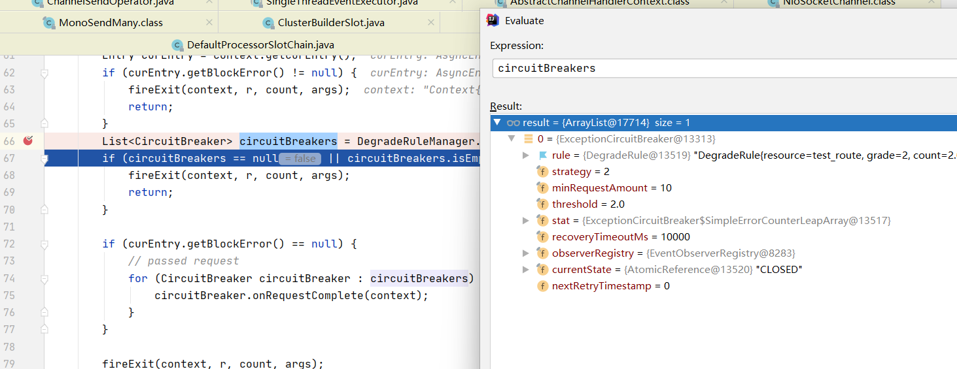Viewport: 957px width, 369px height.
Task: Collapse the 0 ExceptionCircuitBreaker node
Action: (512, 139)
